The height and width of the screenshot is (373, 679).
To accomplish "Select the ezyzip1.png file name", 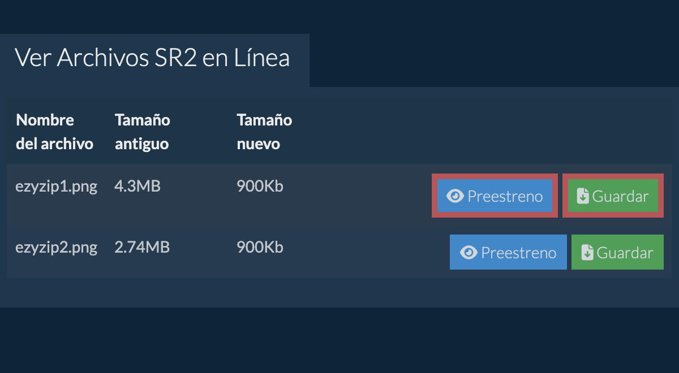I will [56, 186].
